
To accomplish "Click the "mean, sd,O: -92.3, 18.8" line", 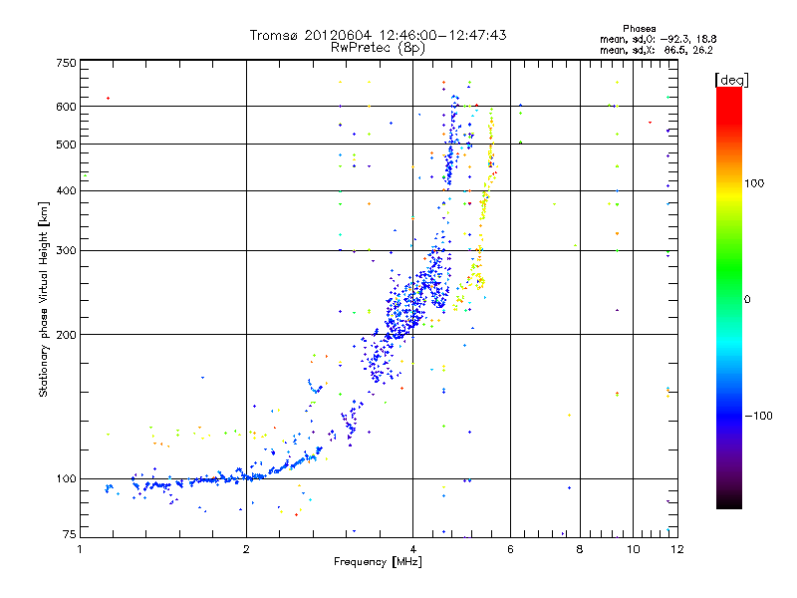I will 659,39.
